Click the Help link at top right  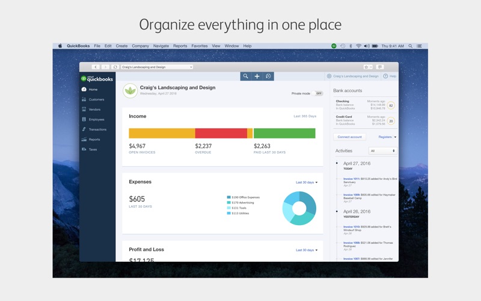coord(393,76)
